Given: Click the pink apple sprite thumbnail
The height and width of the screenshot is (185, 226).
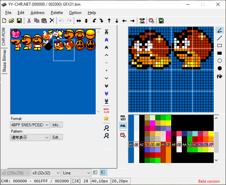Looking at the screenshot, I should [x=16, y=34].
